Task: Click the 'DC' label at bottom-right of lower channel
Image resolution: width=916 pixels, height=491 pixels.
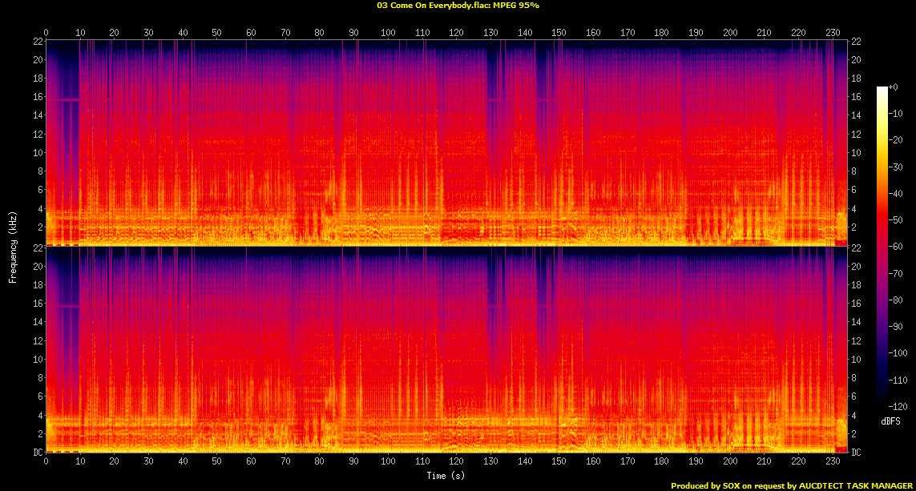Action: (856, 453)
